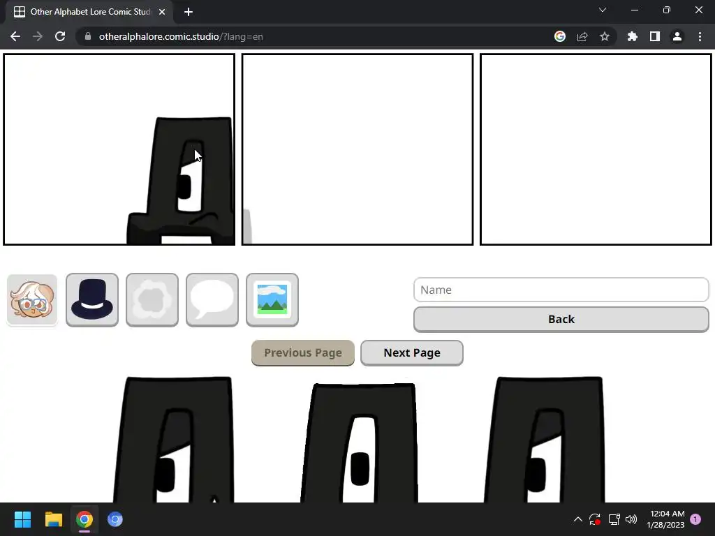Open the characters category icon

pyautogui.click(x=32, y=300)
